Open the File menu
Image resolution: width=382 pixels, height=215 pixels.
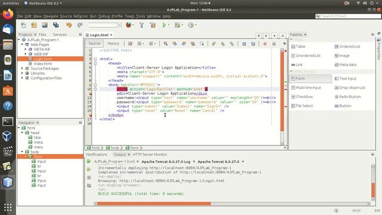pos(20,16)
